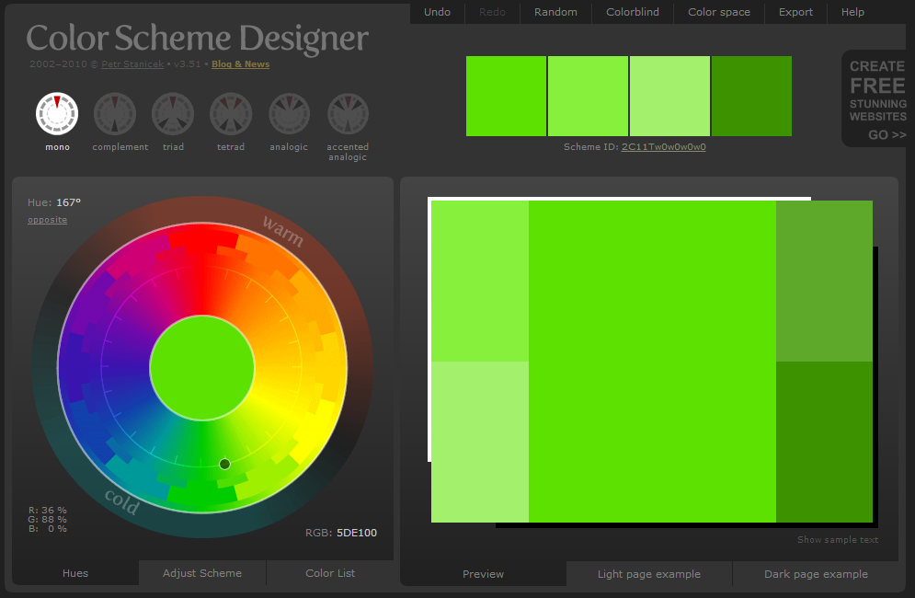Select the analogic scheme icon
Image resolution: width=915 pixels, height=598 pixels.
click(289, 112)
